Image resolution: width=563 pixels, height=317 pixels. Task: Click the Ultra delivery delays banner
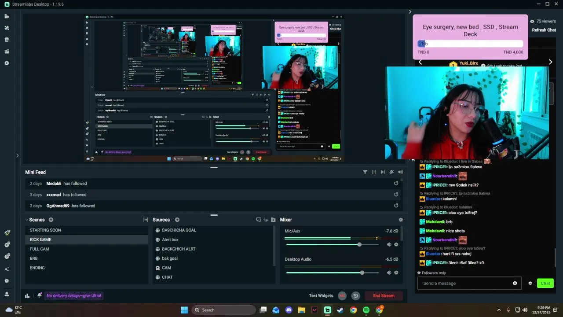(x=74, y=296)
